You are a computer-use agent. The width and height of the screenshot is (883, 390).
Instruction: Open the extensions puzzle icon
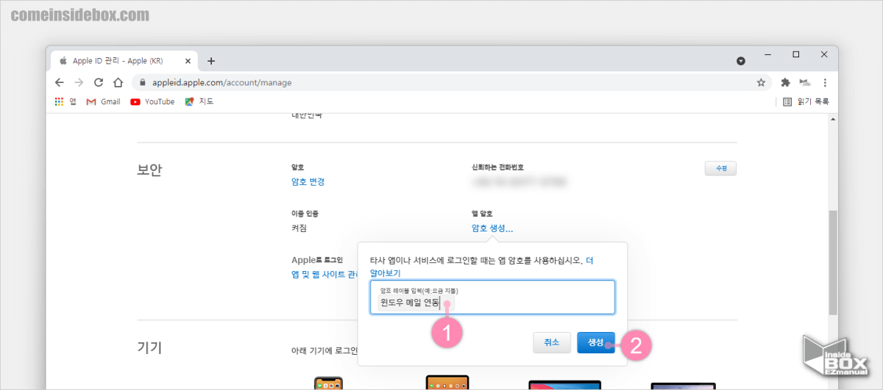tap(785, 82)
